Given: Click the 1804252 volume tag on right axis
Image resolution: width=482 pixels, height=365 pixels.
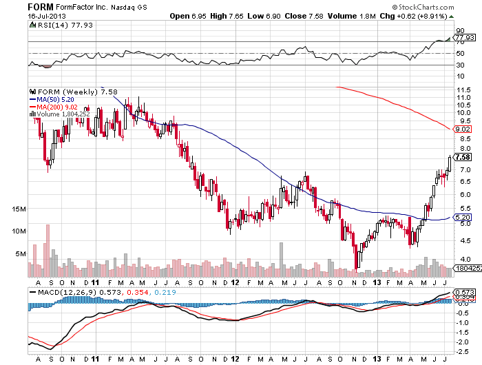Looking at the screenshot, I should (468, 269).
